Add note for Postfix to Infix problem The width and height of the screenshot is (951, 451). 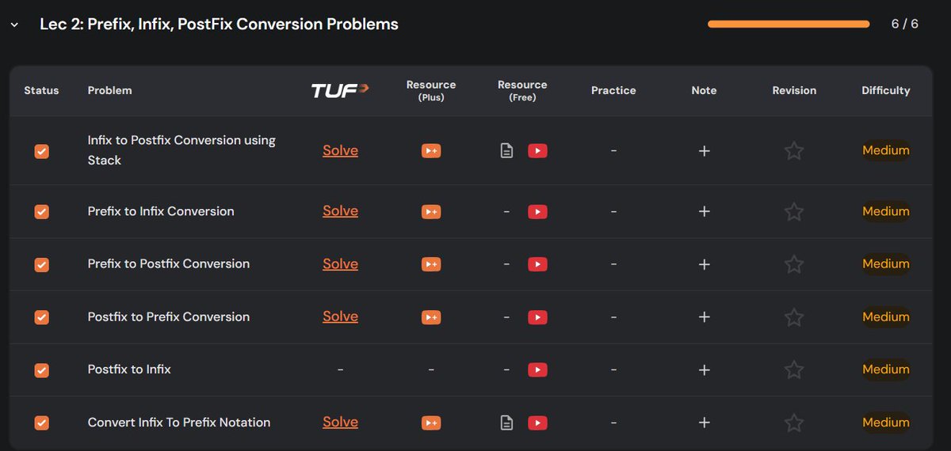tap(704, 370)
